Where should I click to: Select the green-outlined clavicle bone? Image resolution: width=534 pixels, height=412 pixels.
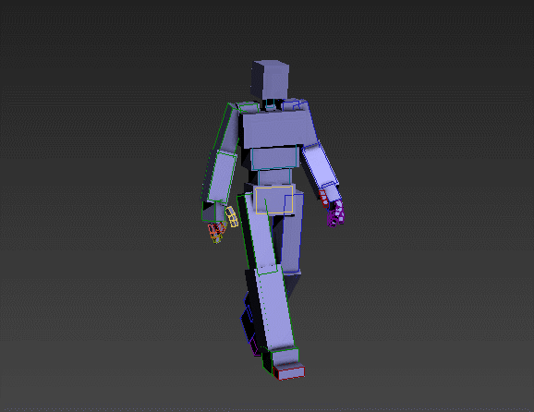click(249, 108)
